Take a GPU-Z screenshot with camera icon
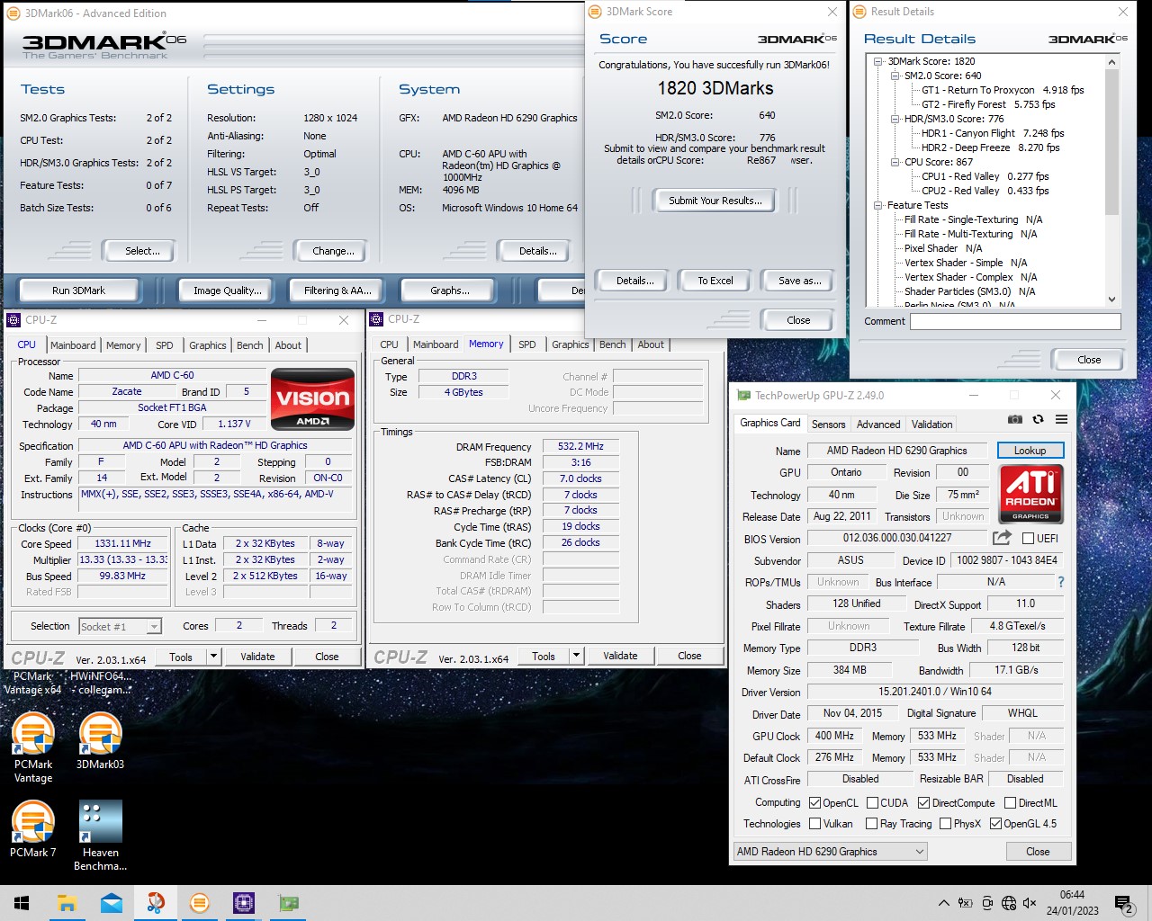 tap(1015, 419)
